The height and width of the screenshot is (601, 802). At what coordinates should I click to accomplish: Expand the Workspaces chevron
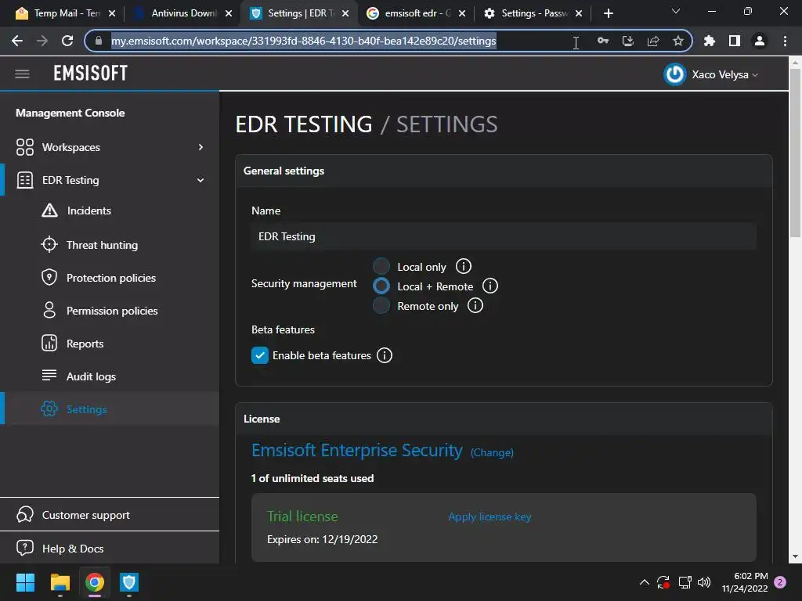tap(200, 147)
